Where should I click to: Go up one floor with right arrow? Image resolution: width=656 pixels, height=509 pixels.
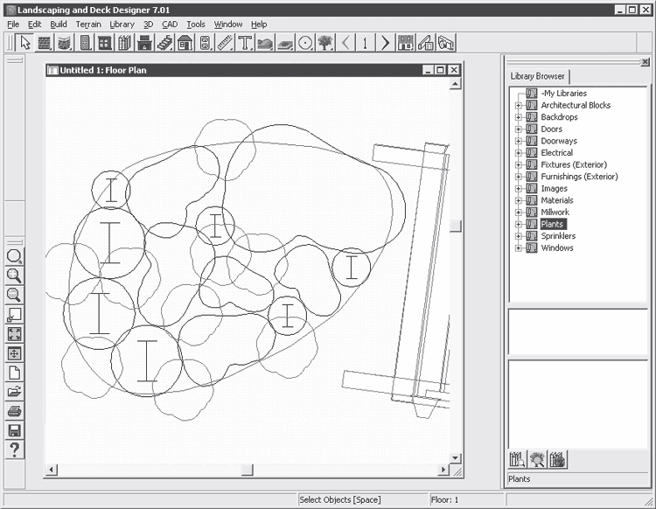point(385,43)
